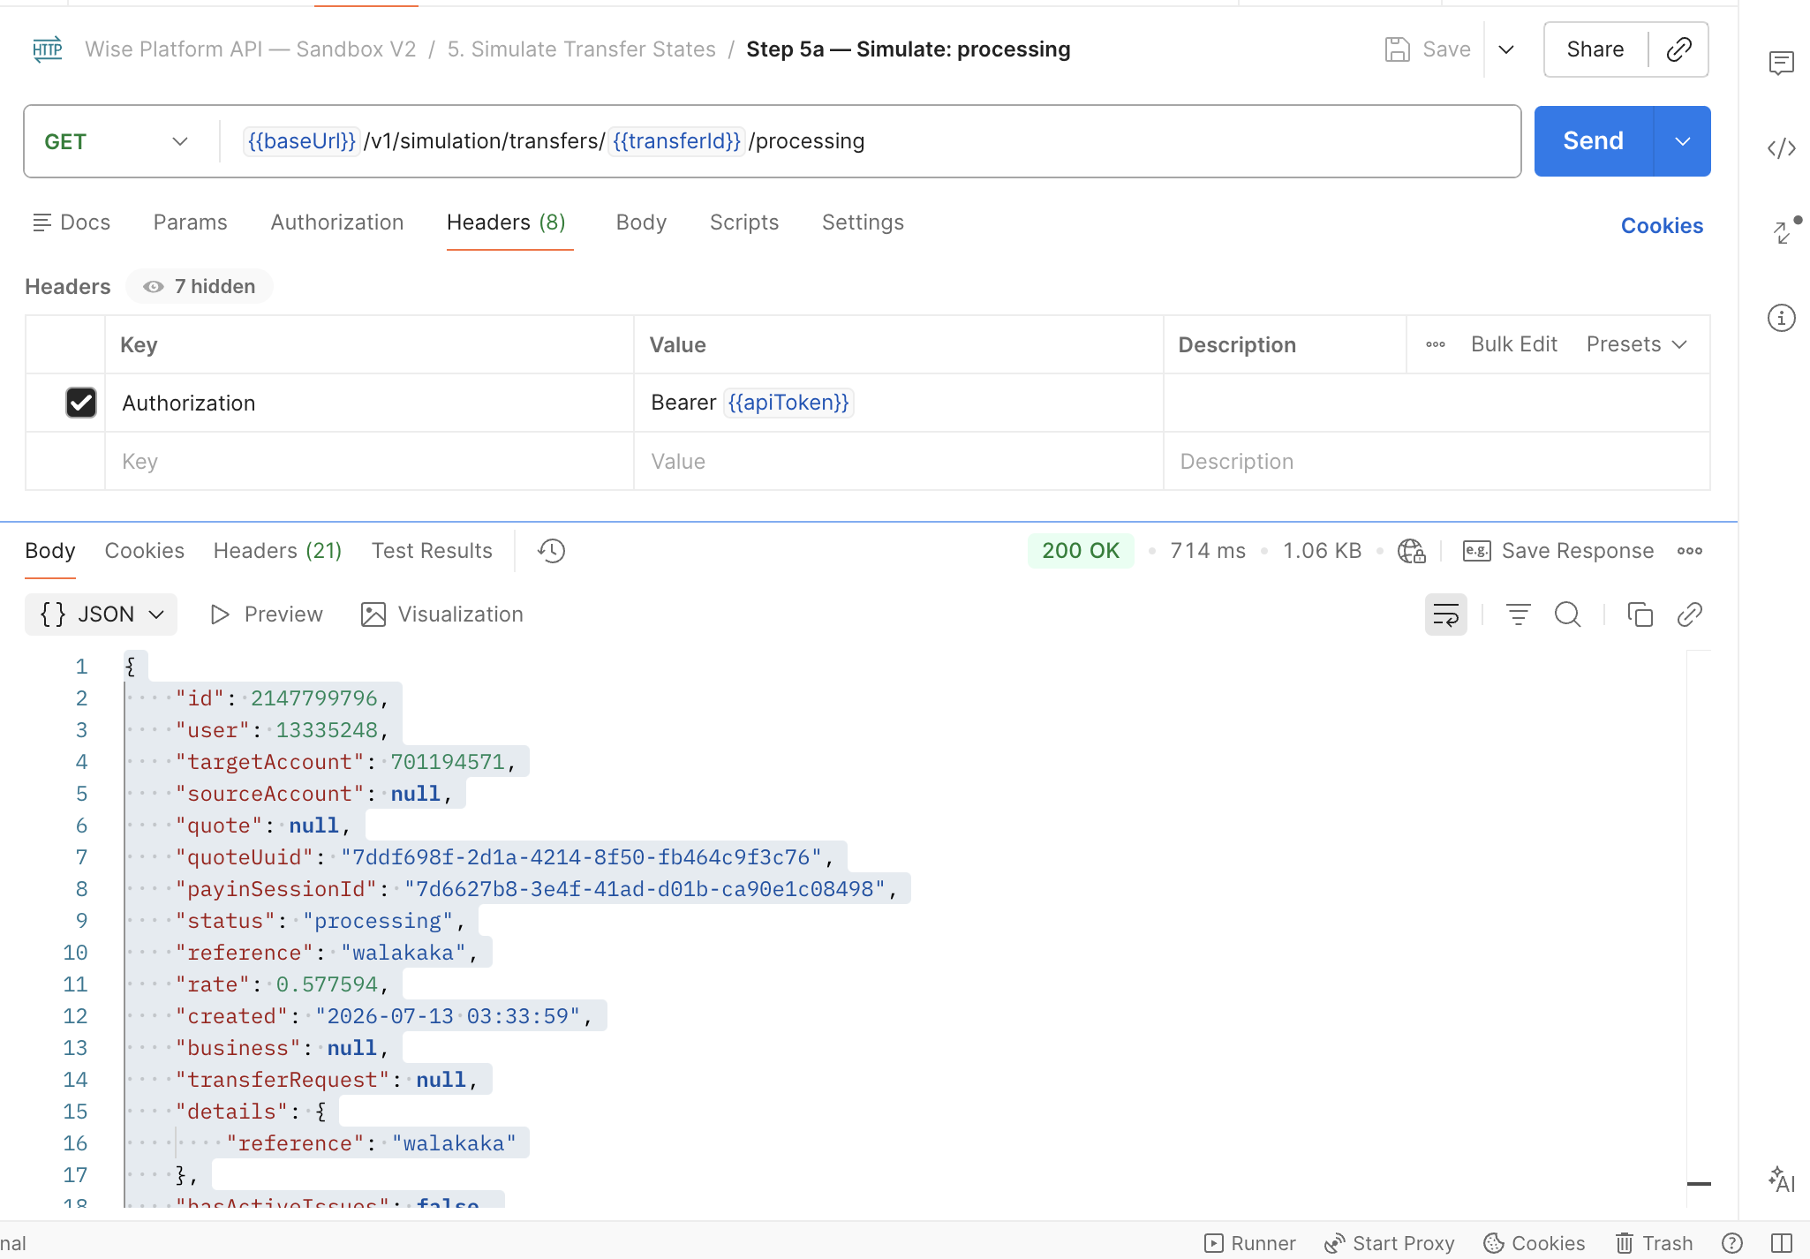
Task: Open the request Body tab
Action: click(x=641, y=222)
